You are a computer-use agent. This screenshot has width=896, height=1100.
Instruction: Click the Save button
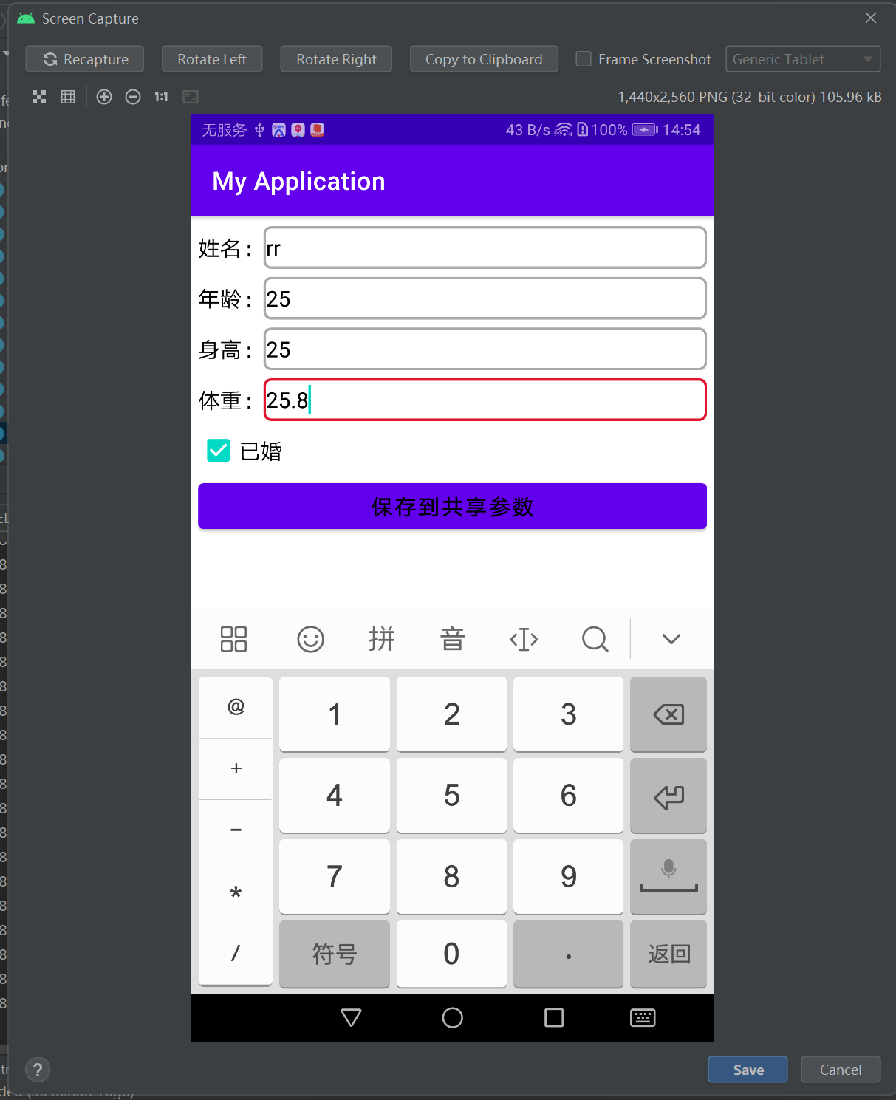coord(748,1070)
